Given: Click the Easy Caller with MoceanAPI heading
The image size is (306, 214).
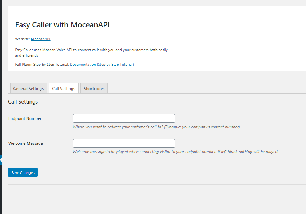Looking at the screenshot, I should (x=62, y=25).
